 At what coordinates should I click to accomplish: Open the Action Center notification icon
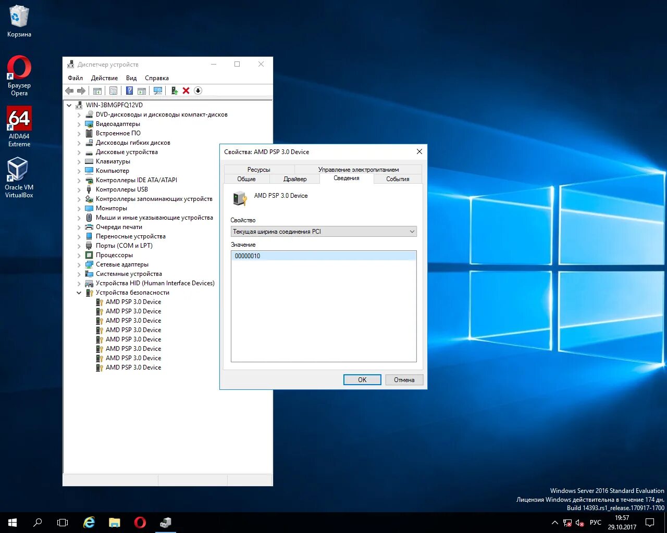(650, 523)
